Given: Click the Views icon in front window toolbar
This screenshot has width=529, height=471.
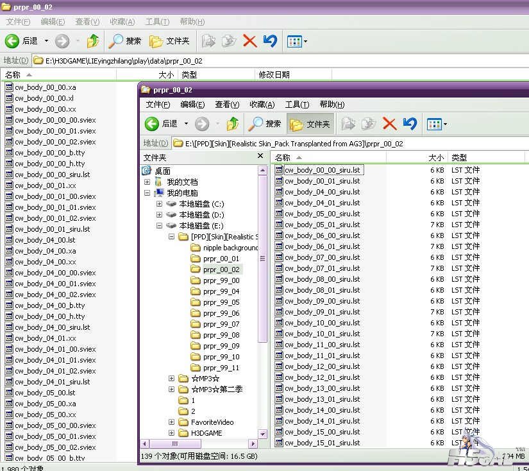Looking at the screenshot, I should [x=437, y=124].
